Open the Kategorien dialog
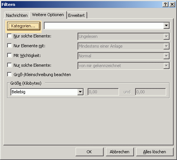 pyautogui.click(x=24, y=26)
